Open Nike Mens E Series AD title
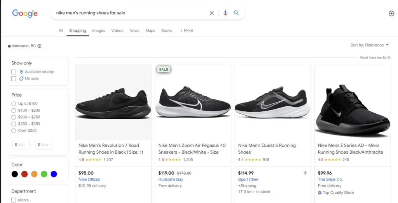This screenshot has height=203, width=398. tap(351, 149)
